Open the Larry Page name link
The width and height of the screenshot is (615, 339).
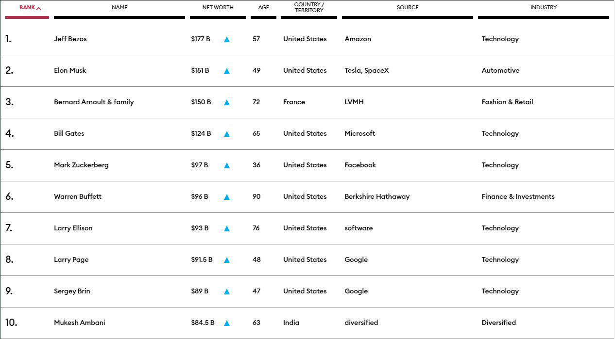point(71,259)
